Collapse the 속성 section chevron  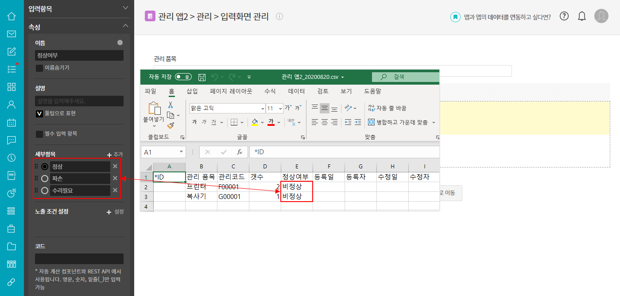pyautogui.click(x=125, y=27)
